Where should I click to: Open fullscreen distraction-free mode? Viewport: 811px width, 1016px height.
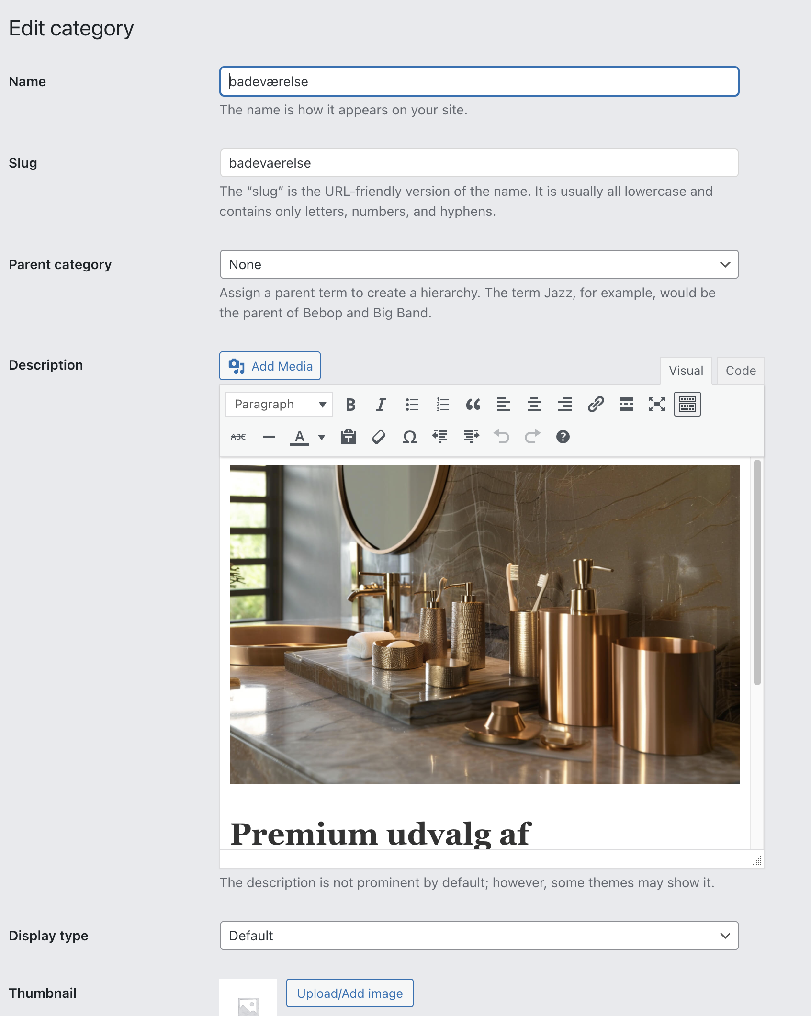pos(657,405)
